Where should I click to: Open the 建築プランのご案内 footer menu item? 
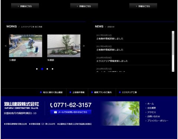[x=102, y=92]
